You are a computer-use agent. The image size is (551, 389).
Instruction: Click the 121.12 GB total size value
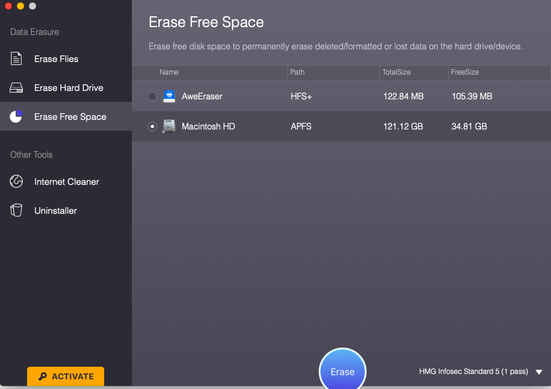click(403, 126)
